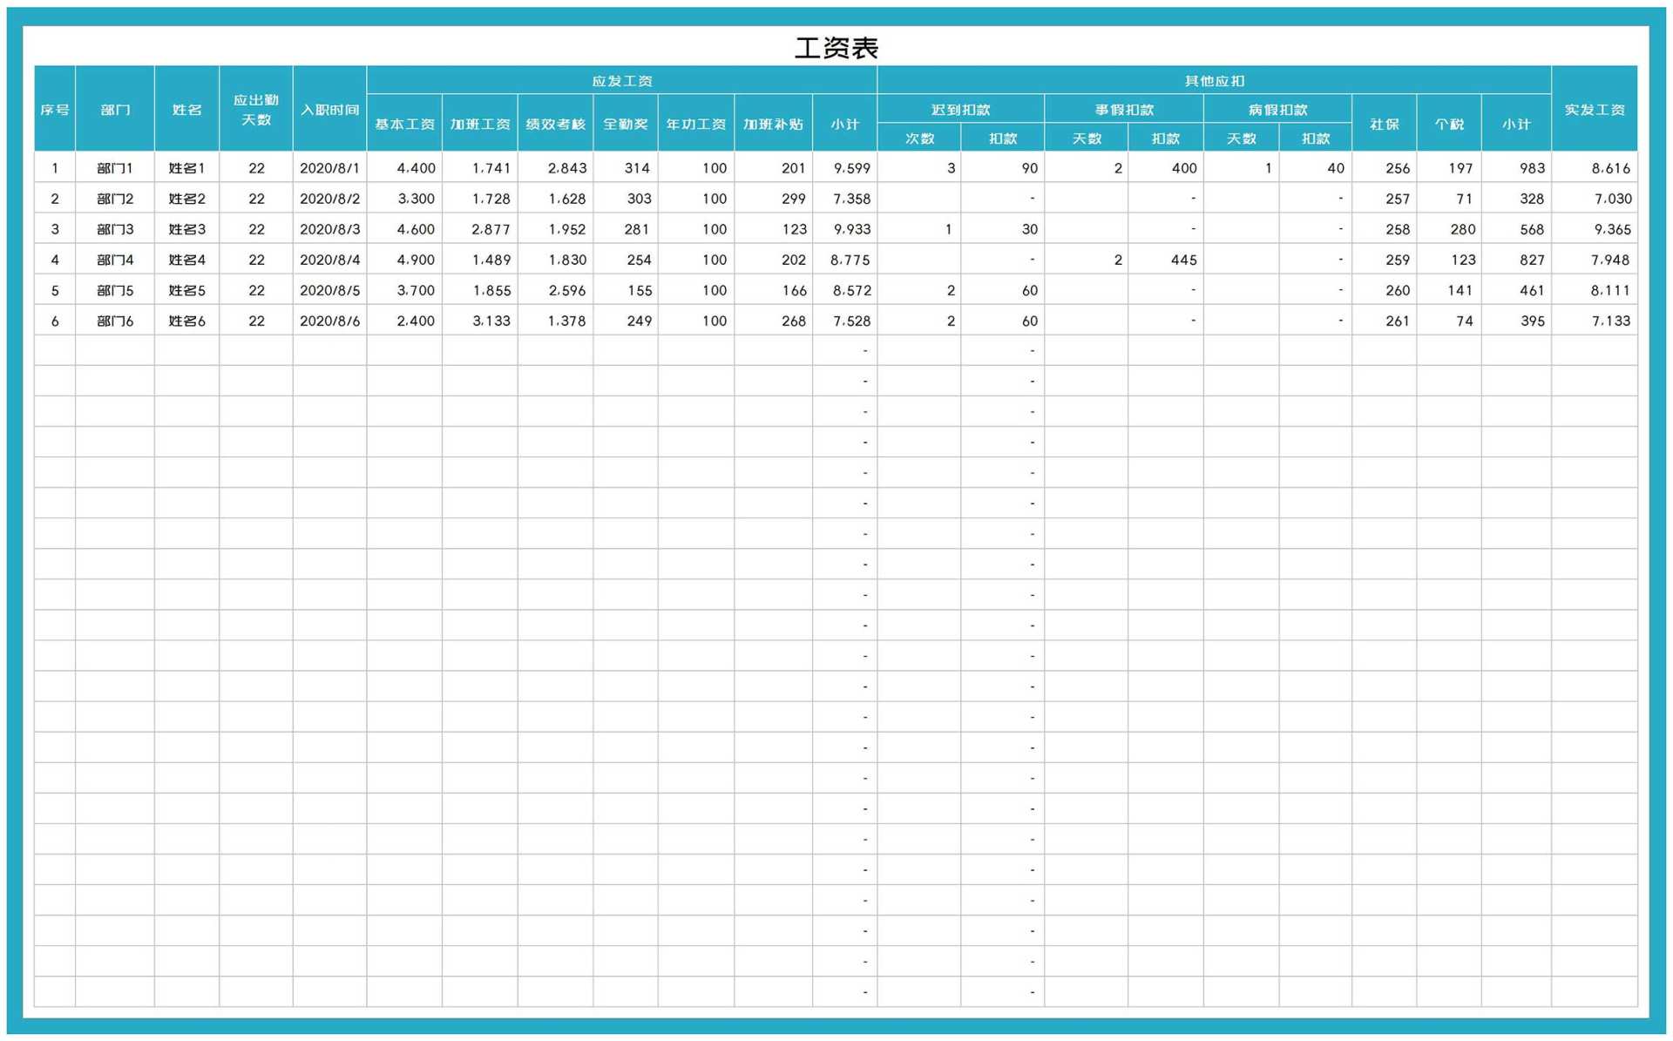The height and width of the screenshot is (1041, 1673).
Task: Select subtotal cell 9,933
Action: point(845,228)
